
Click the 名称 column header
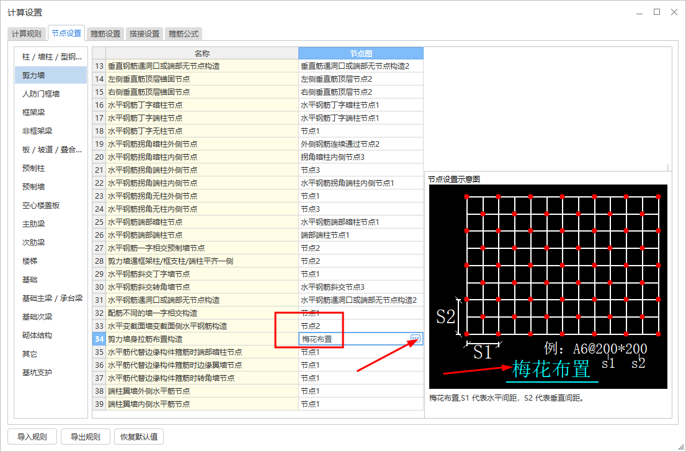coord(202,53)
